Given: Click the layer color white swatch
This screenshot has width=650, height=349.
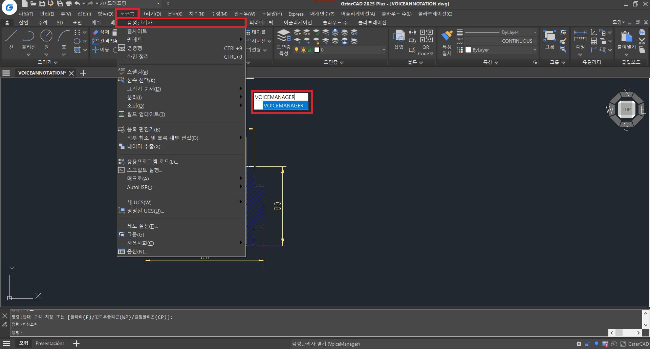Looking at the screenshot, I should 317,50.
